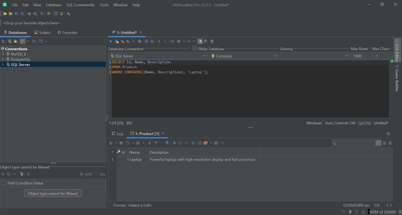Image resolution: width=402 pixels, height=215 pixels.
Task: Insert a new row in the grid
Action: (174, 143)
